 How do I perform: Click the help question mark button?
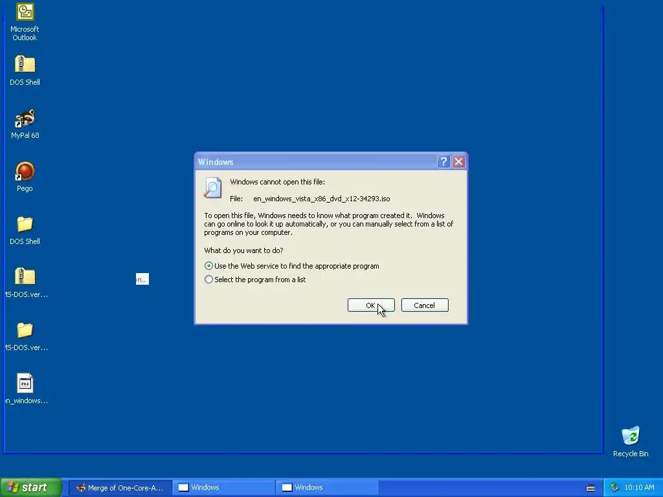pos(443,161)
